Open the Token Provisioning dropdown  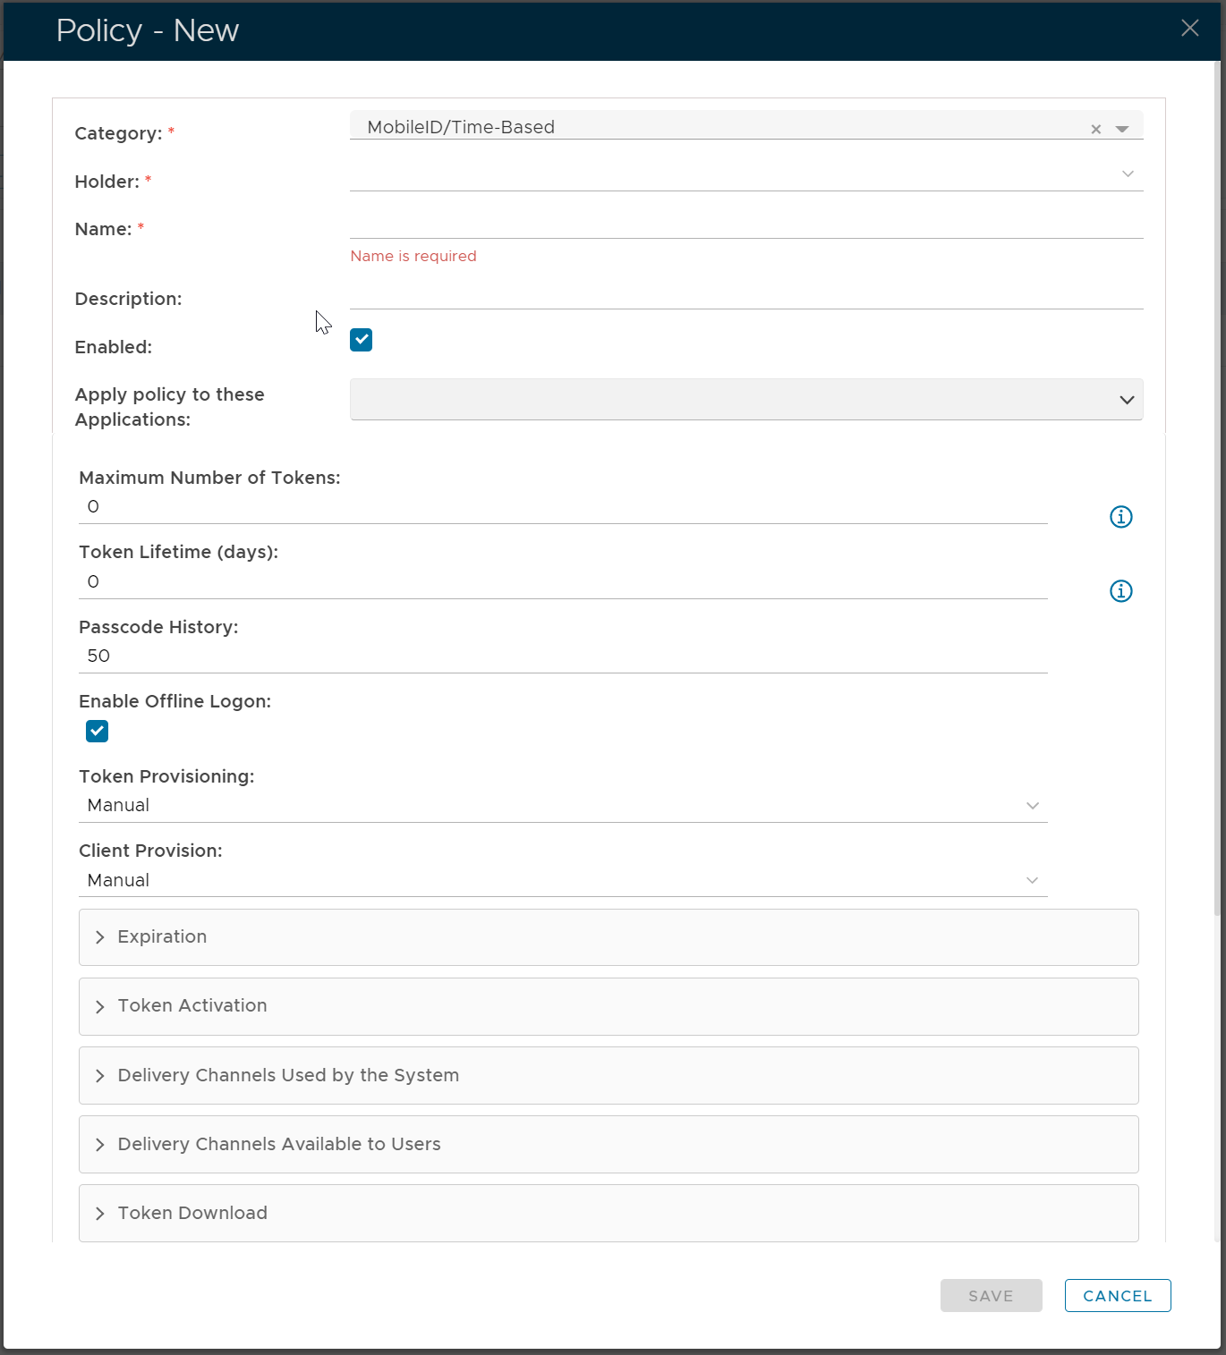pyautogui.click(x=563, y=806)
